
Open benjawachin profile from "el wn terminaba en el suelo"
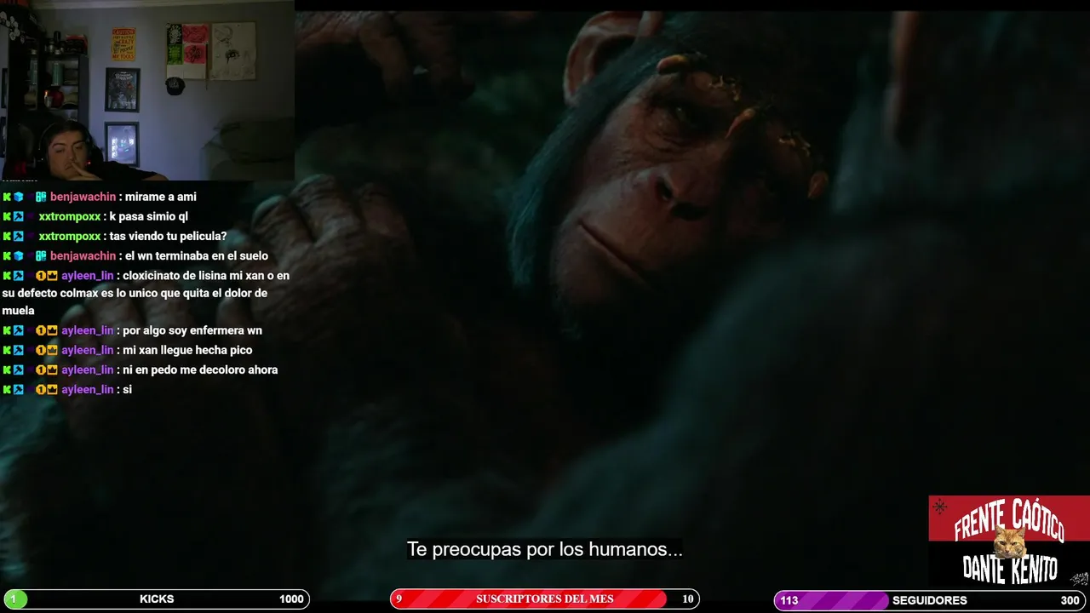(x=83, y=255)
